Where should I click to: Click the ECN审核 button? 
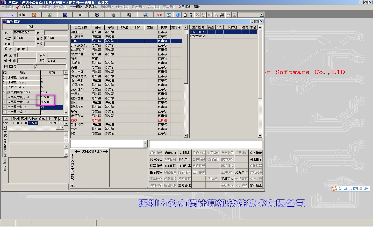(x=170, y=166)
